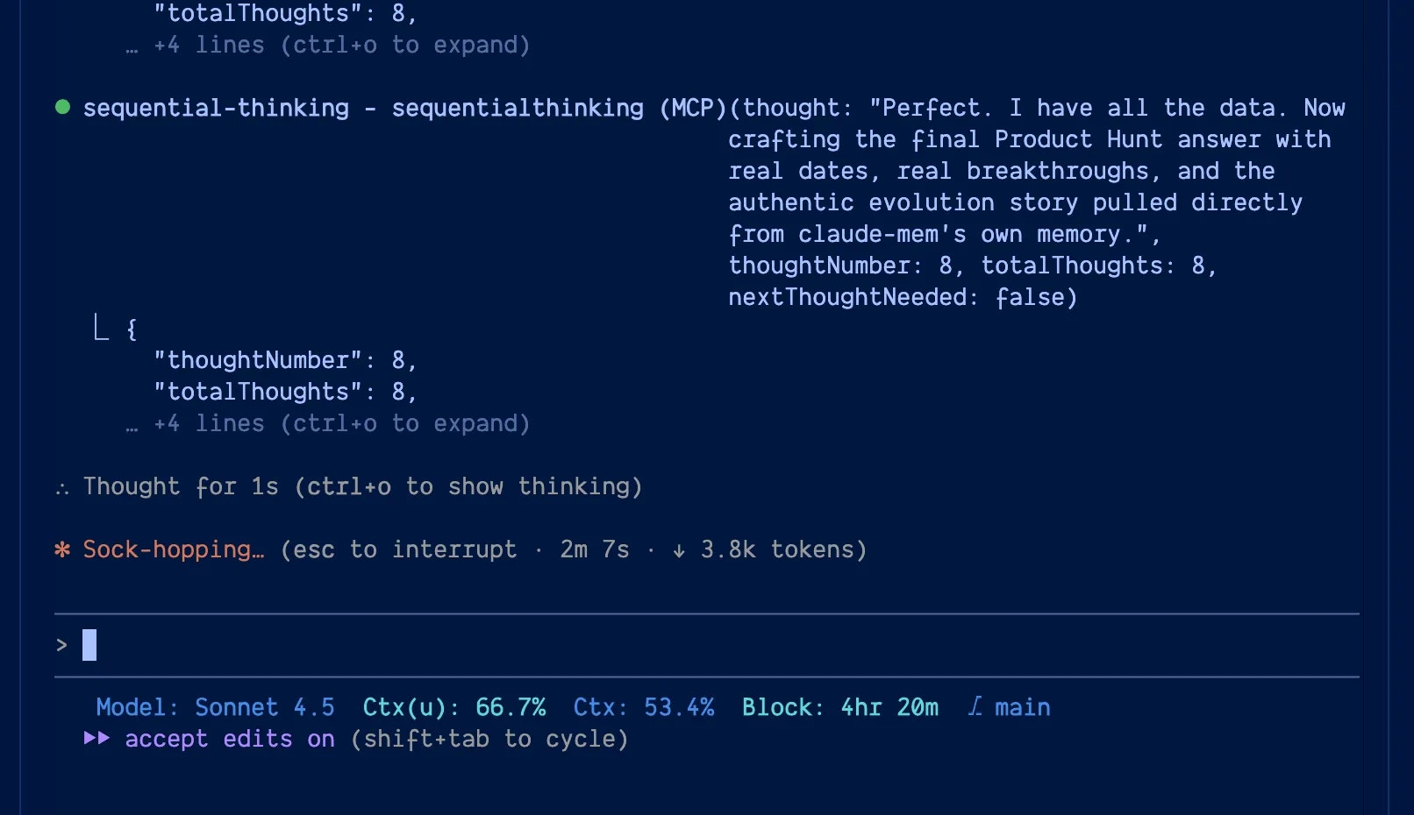The width and height of the screenshot is (1414, 815).
Task: Click the Ctx(u): 66.7% usage indicator
Action: pyautogui.click(x=453, y=707)
